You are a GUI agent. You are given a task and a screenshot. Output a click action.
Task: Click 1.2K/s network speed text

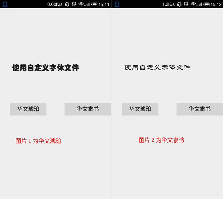(x=169, y=4)
